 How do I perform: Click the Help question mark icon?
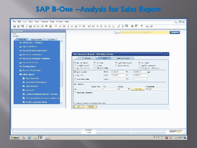click(x=142, y=26)
